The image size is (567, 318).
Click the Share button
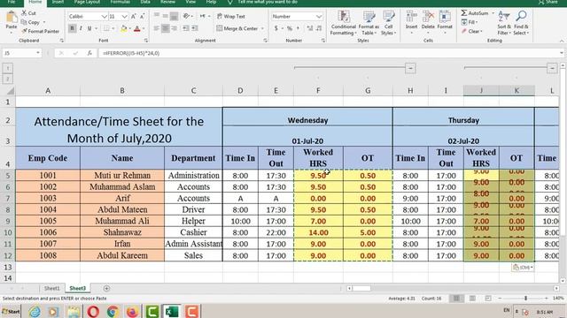[x=548, y=2]
